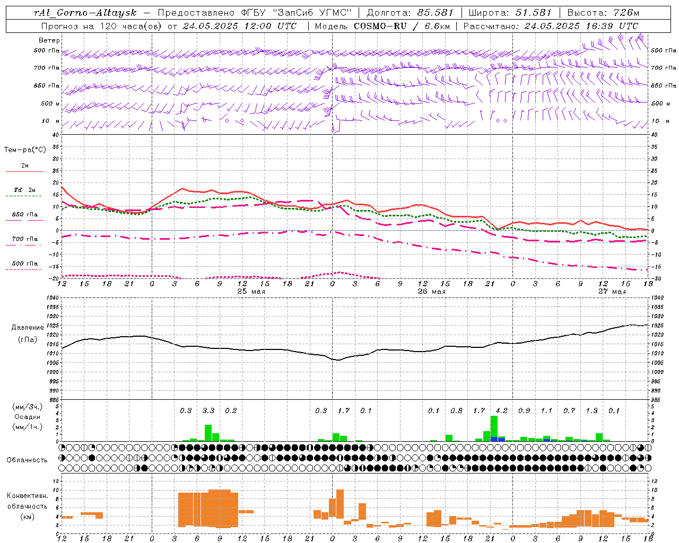Image resolution: width=679 pixels, height=543 pixels.
Task: Click the Рассчитано: 24.05.2025 16:39 UTC text
Action: tap(551, 26)
